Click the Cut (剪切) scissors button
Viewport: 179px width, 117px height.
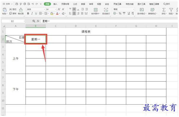point(13,9)
